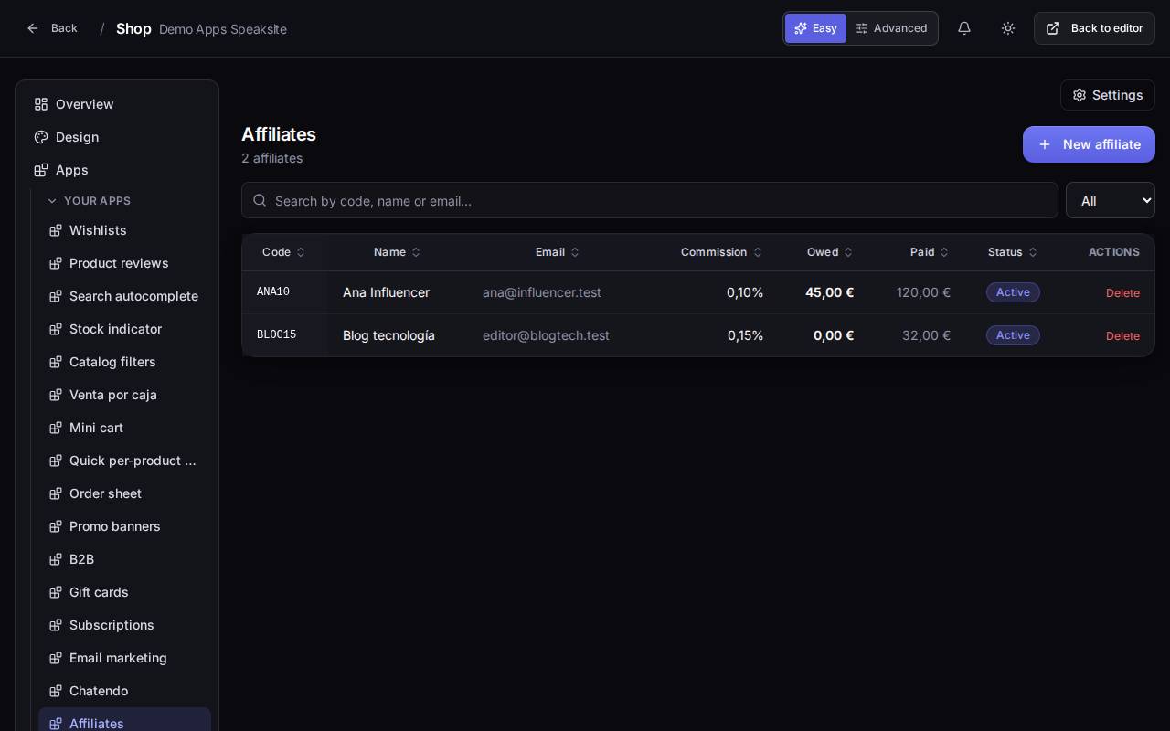1170x731 pixels.
Task: Click the external-link icon in Back to editor
Action: pos(1053,28)
